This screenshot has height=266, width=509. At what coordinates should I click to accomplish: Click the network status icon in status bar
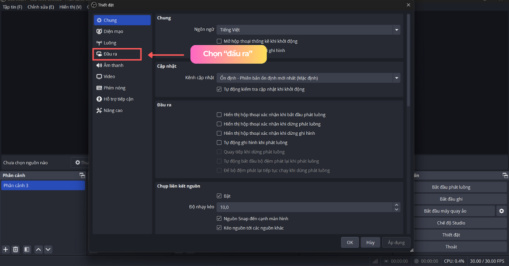(375, 261)
